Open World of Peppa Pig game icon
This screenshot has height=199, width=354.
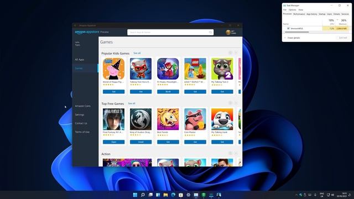pos(113,69)
